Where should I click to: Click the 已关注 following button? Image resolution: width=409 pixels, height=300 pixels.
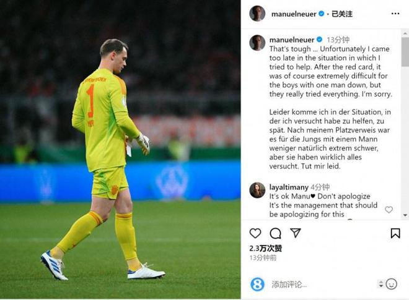pos(341,14)
